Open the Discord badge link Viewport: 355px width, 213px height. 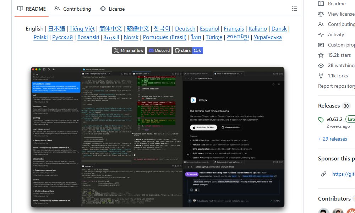coord(159,50)
